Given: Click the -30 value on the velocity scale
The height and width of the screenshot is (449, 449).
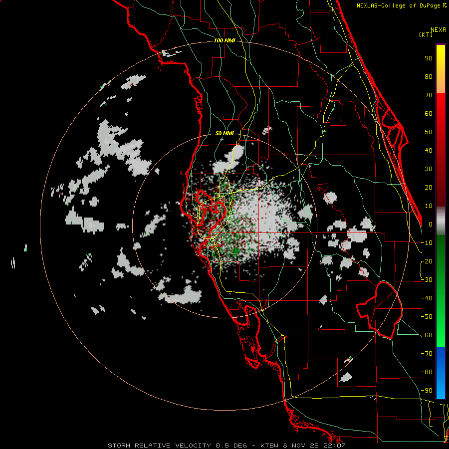Looking at the screenshot, I should tap(427, 280).
